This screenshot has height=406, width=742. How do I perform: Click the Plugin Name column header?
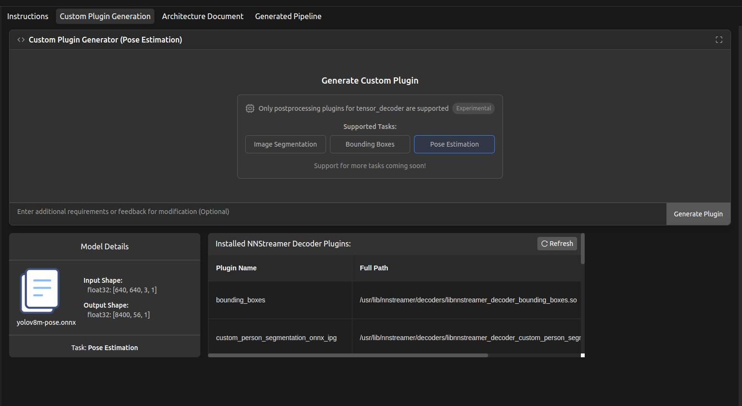pos(236,268)
